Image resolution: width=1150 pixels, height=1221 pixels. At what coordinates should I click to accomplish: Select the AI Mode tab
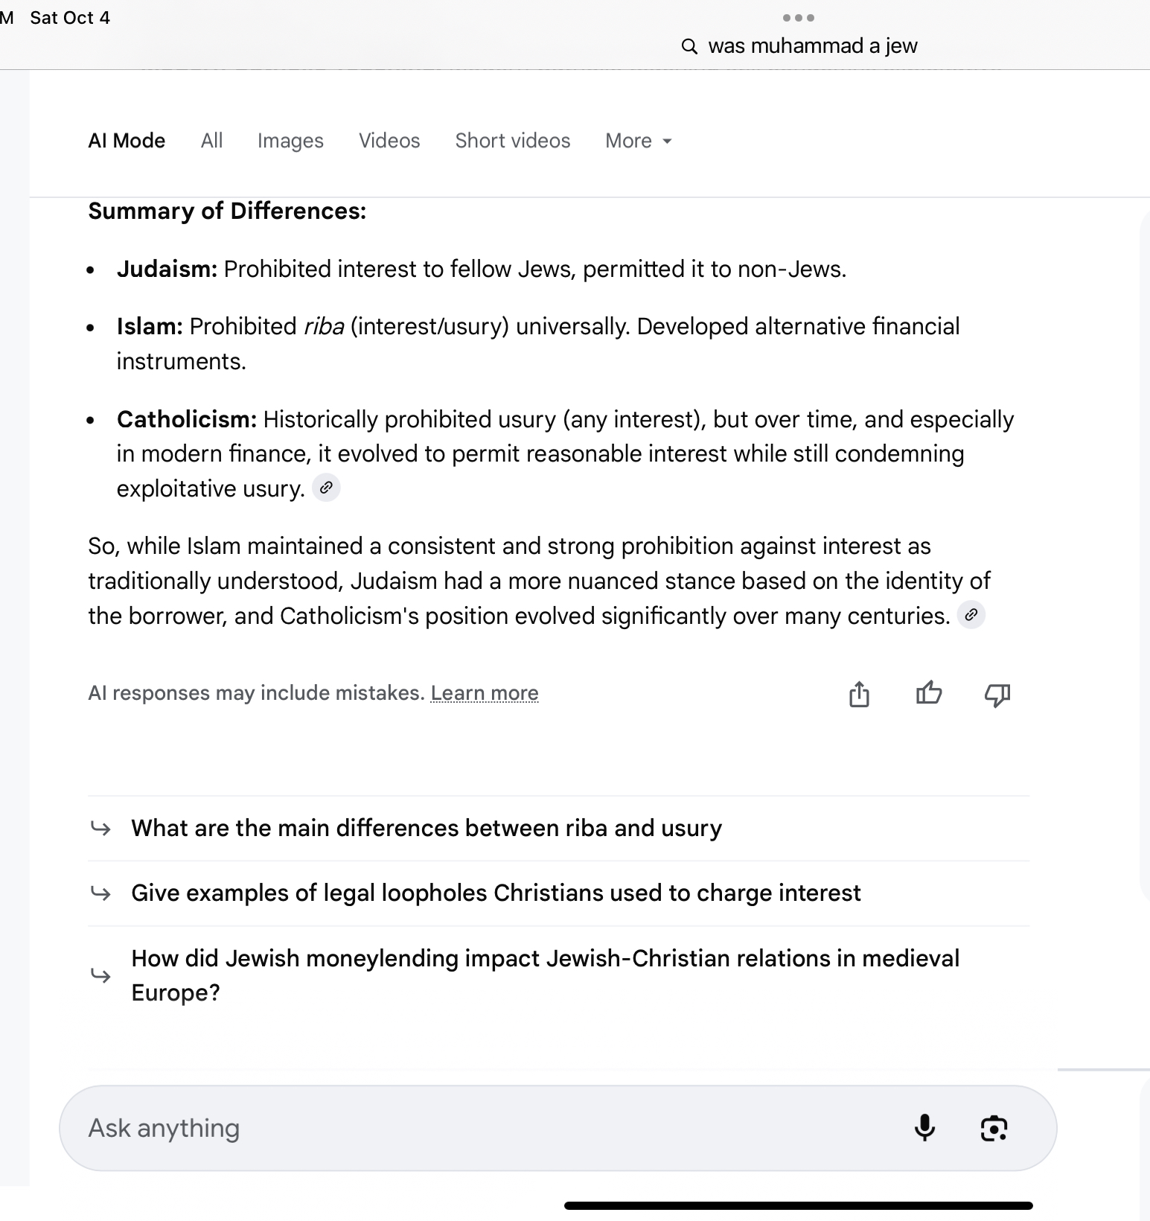coord(127,141)
